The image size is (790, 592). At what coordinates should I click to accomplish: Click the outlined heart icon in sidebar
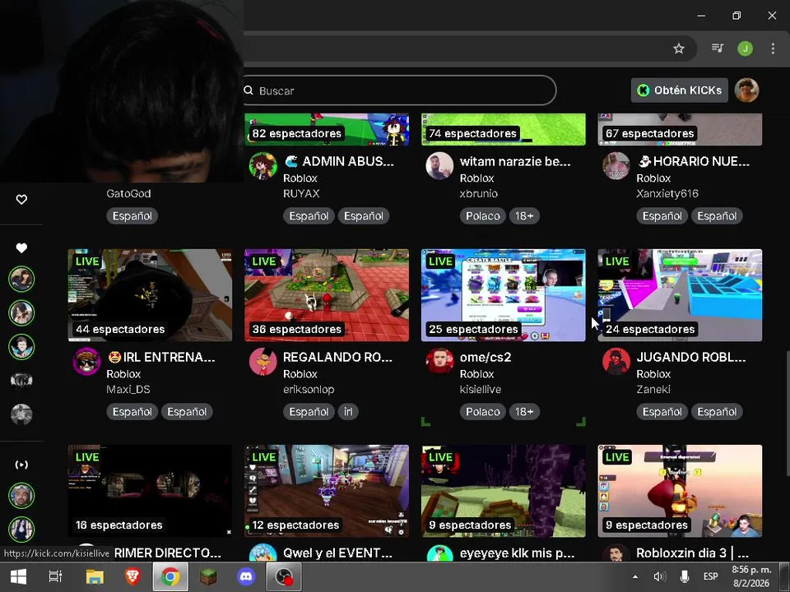(21, 200)
